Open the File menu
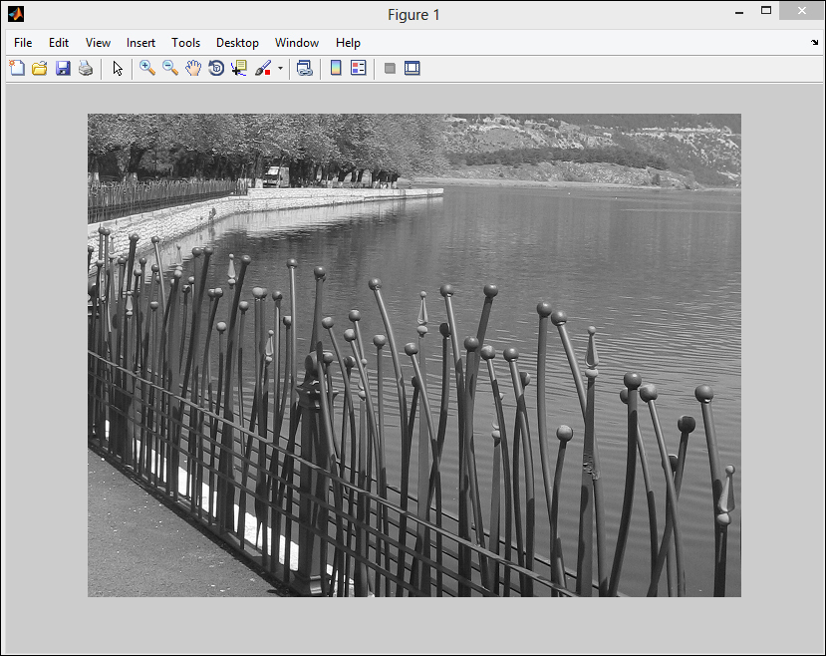 [23, 43]
